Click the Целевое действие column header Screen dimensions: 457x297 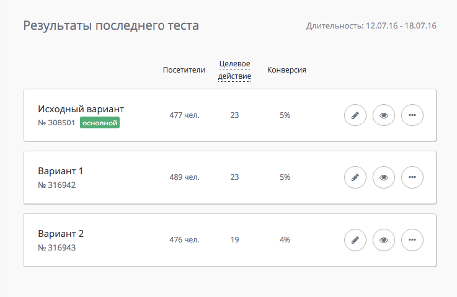(x=234, y=70)
